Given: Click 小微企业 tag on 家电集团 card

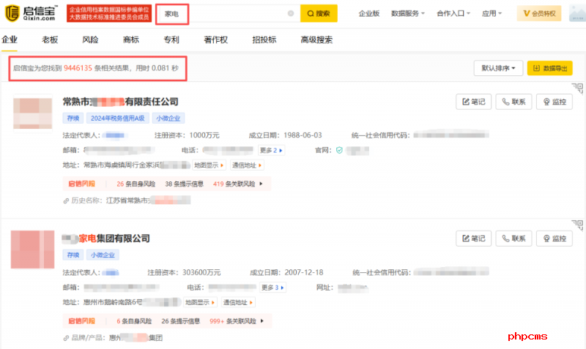Looking at the screenshot, I should (103, 255).
